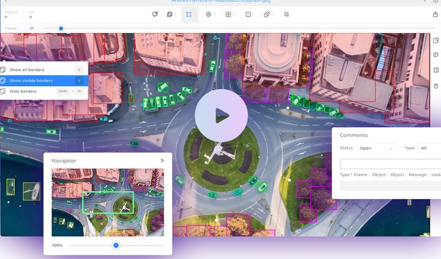The image size is (441, 259).
Task: Click the overlapping shapes tool icon
Action: click(266, 14)
